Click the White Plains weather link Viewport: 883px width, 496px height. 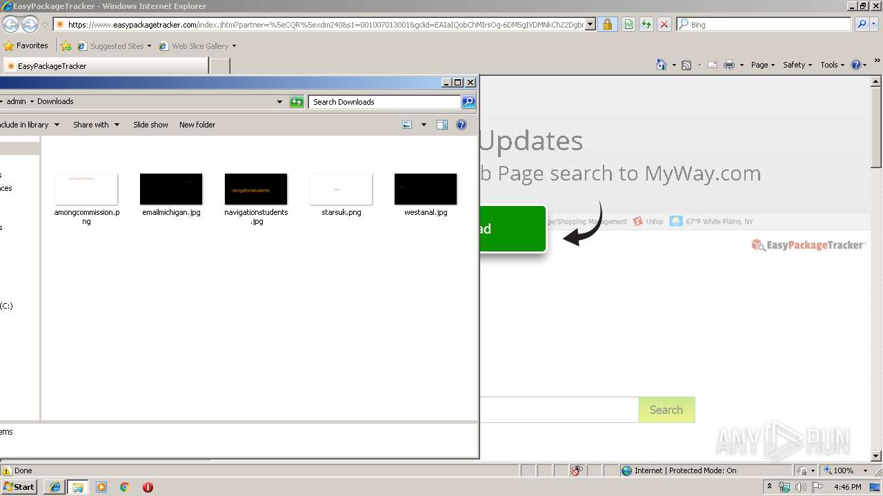tap(712, 221)
